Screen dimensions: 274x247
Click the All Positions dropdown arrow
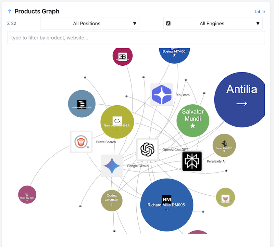tap(135, 23)
